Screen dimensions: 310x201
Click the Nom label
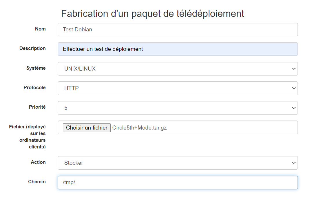pos(40,29)
